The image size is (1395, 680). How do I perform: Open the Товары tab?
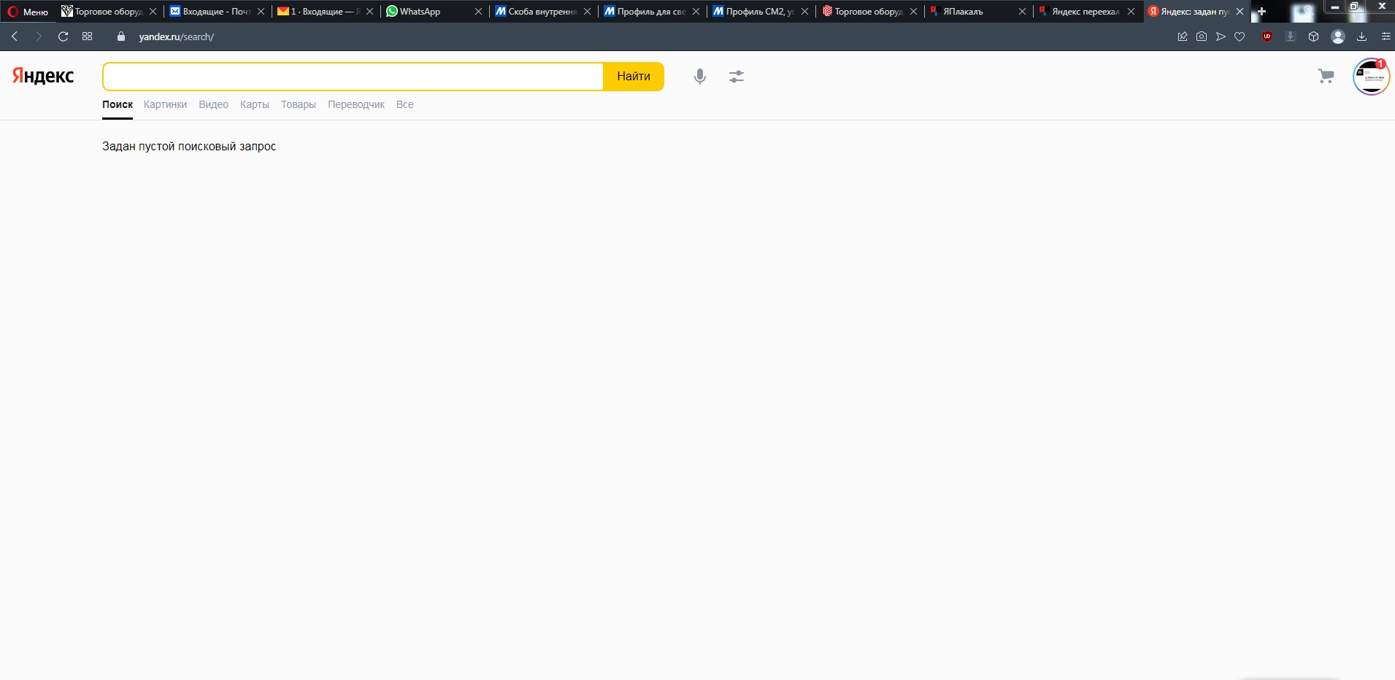tap(299, 104)
